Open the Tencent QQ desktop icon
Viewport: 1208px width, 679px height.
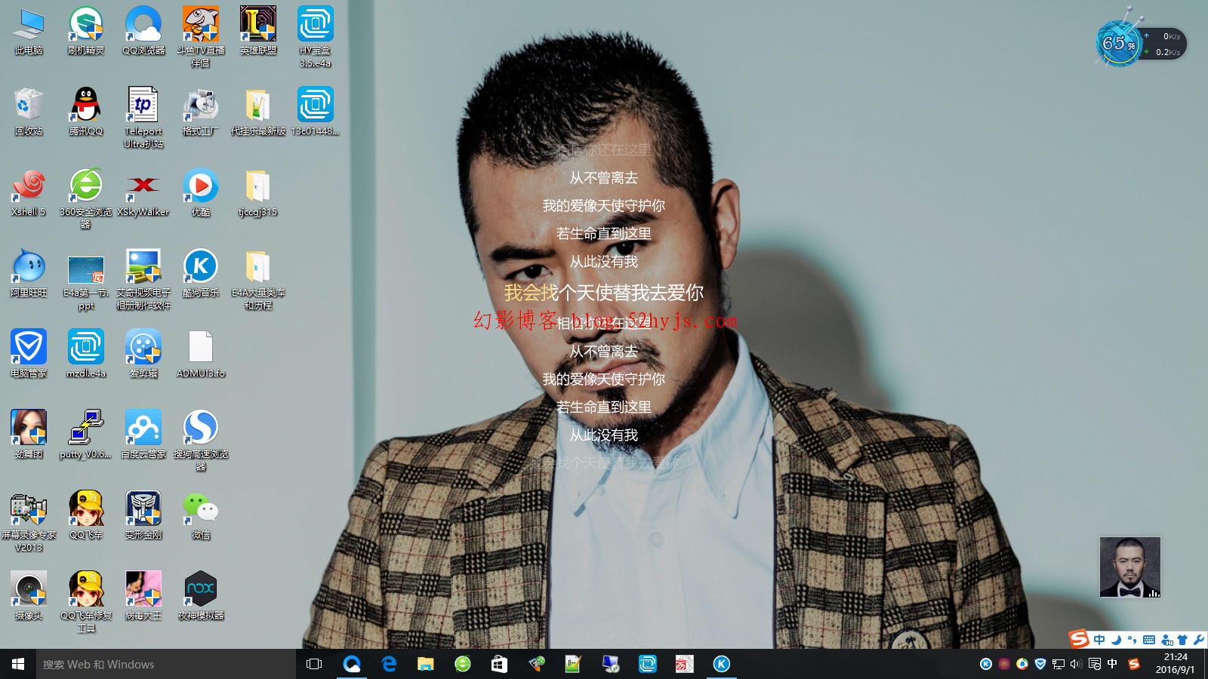coord(85,106)
